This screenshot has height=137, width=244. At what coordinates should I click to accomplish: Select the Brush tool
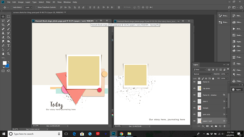tap(9, 29)
